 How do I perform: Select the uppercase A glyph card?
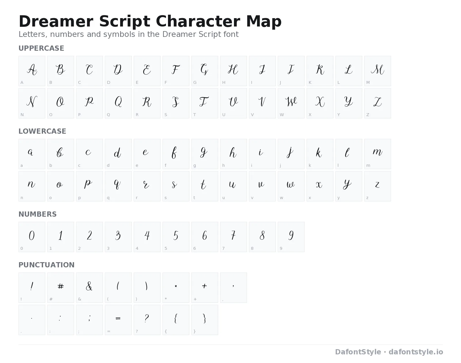pyautogui.click(x=32, y=71)
